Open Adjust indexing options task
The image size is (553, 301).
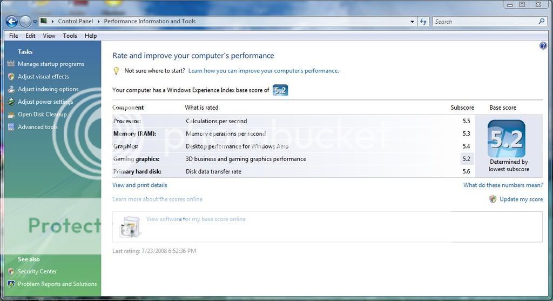[48, 89]
